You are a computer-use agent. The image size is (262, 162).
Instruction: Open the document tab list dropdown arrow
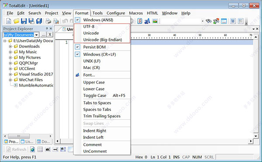point(254,29)
